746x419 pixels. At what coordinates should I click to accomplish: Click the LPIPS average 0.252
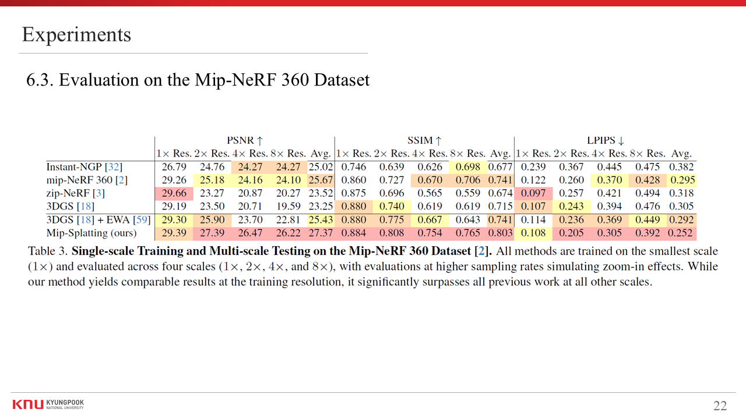tap(681, 233)
